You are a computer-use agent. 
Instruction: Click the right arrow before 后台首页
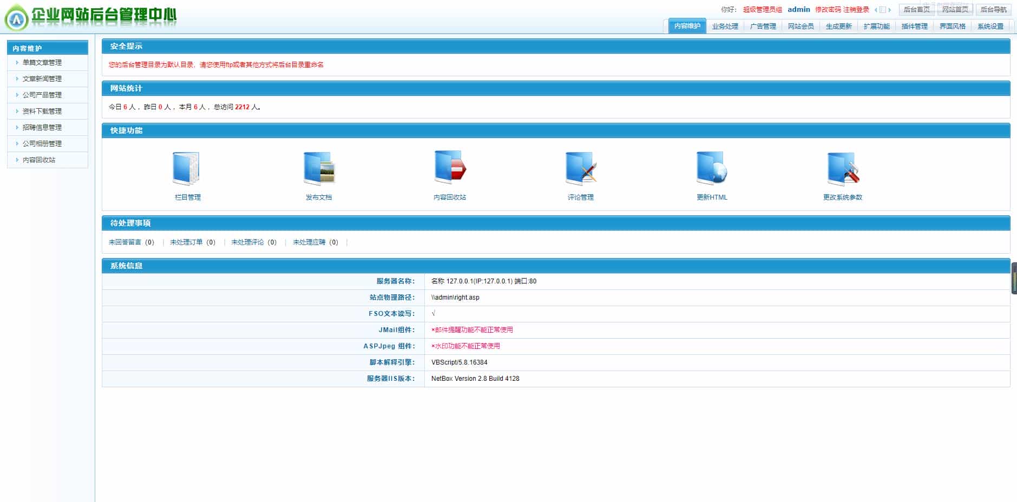pos(889,10)
